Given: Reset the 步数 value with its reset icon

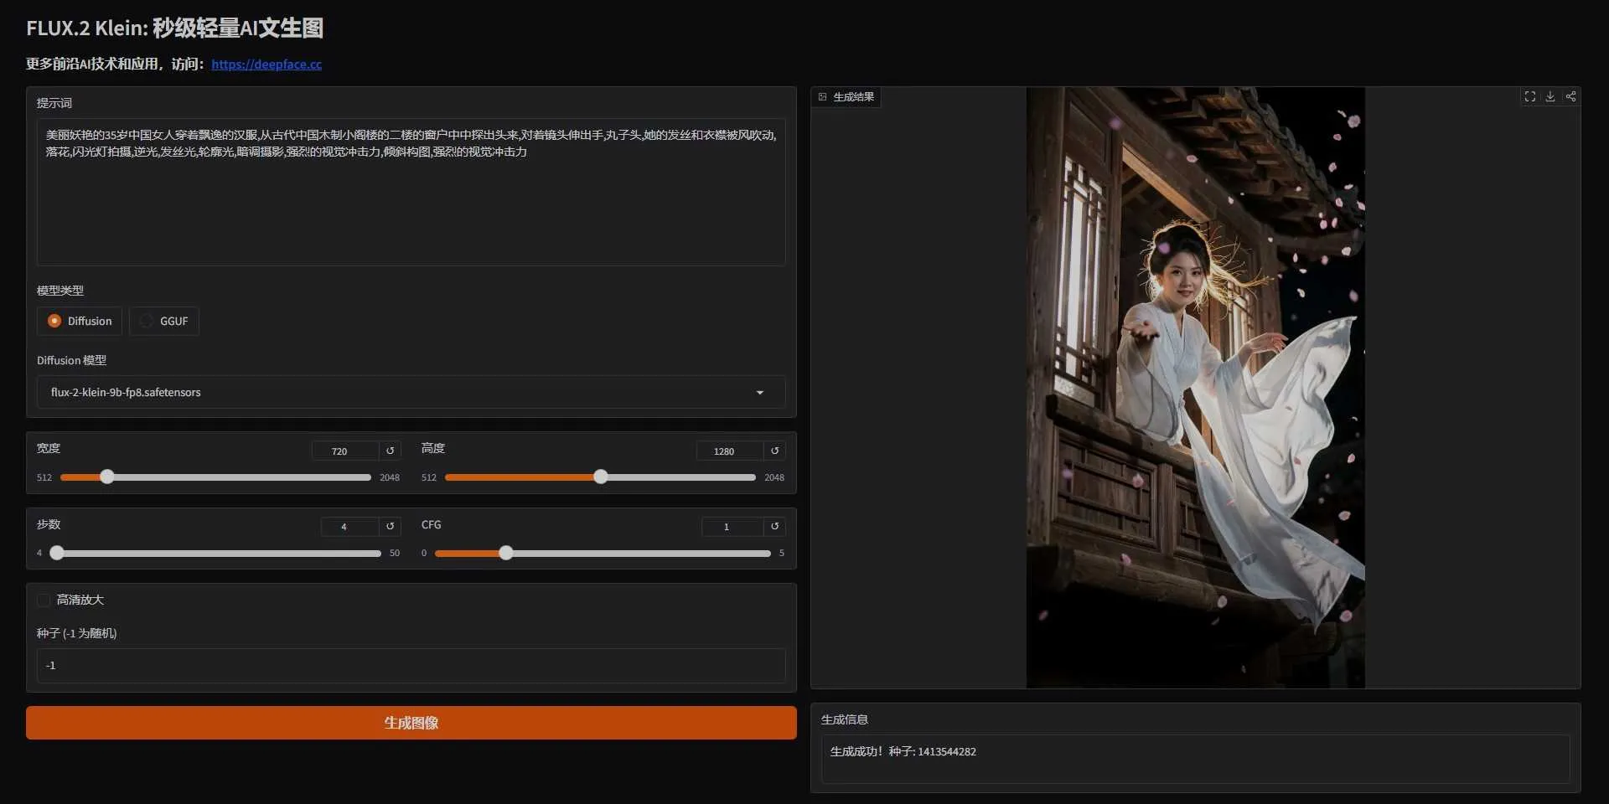Looking at the screenshot, I should (x=390, y=527).
